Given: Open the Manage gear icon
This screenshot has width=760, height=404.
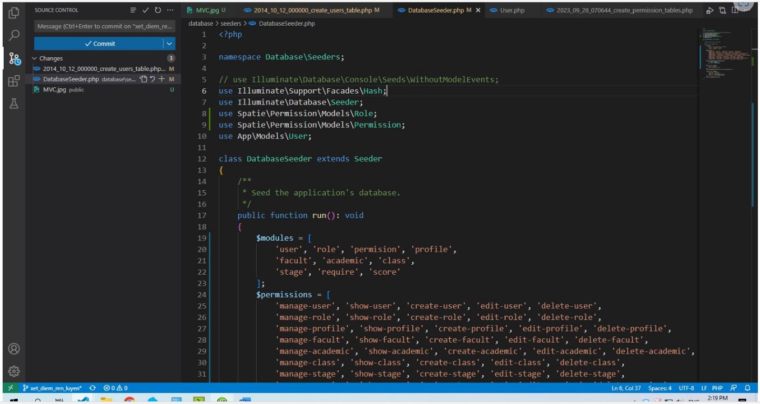Looking at the screenshot, I should click(x=14, y=371).
